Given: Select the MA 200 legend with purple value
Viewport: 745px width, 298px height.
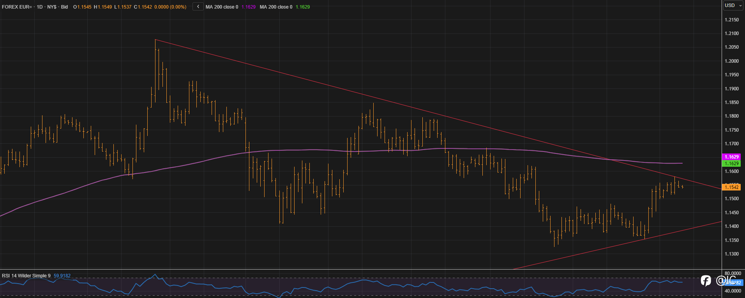Looking at the screenshot, I should (231, 7).
